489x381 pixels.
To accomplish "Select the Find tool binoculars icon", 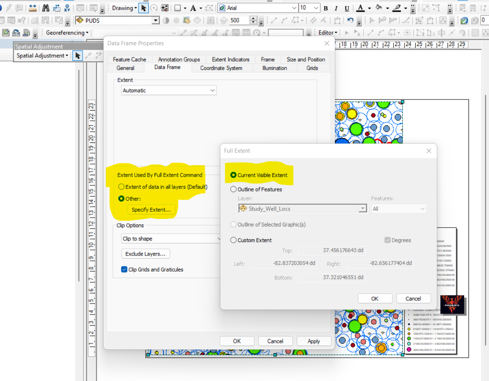I will pos(46,8).
